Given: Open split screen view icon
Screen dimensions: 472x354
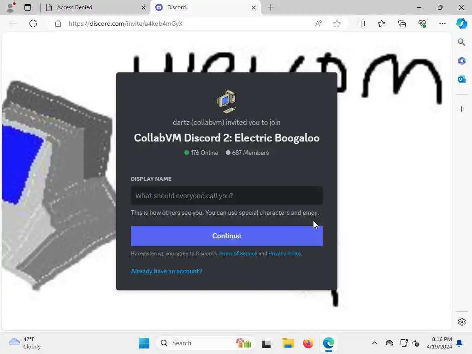Looking at the screenshot, I should [361, 24].
